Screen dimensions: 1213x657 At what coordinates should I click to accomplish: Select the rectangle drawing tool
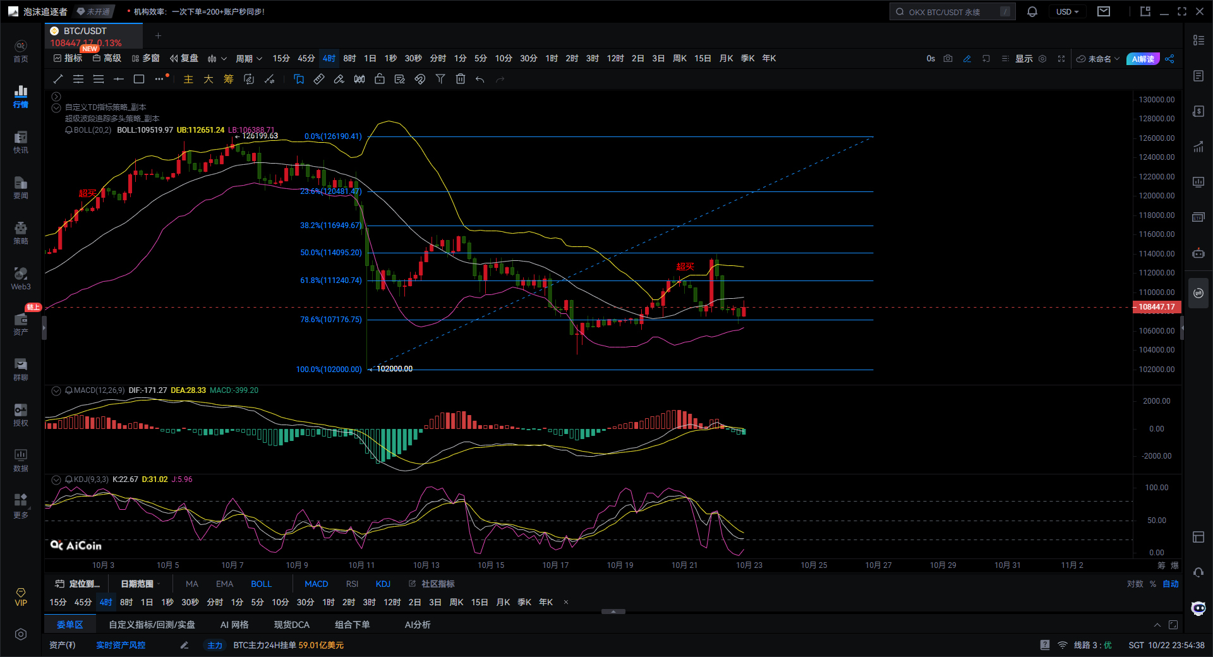pyautogui.click(x=139, y=79)
